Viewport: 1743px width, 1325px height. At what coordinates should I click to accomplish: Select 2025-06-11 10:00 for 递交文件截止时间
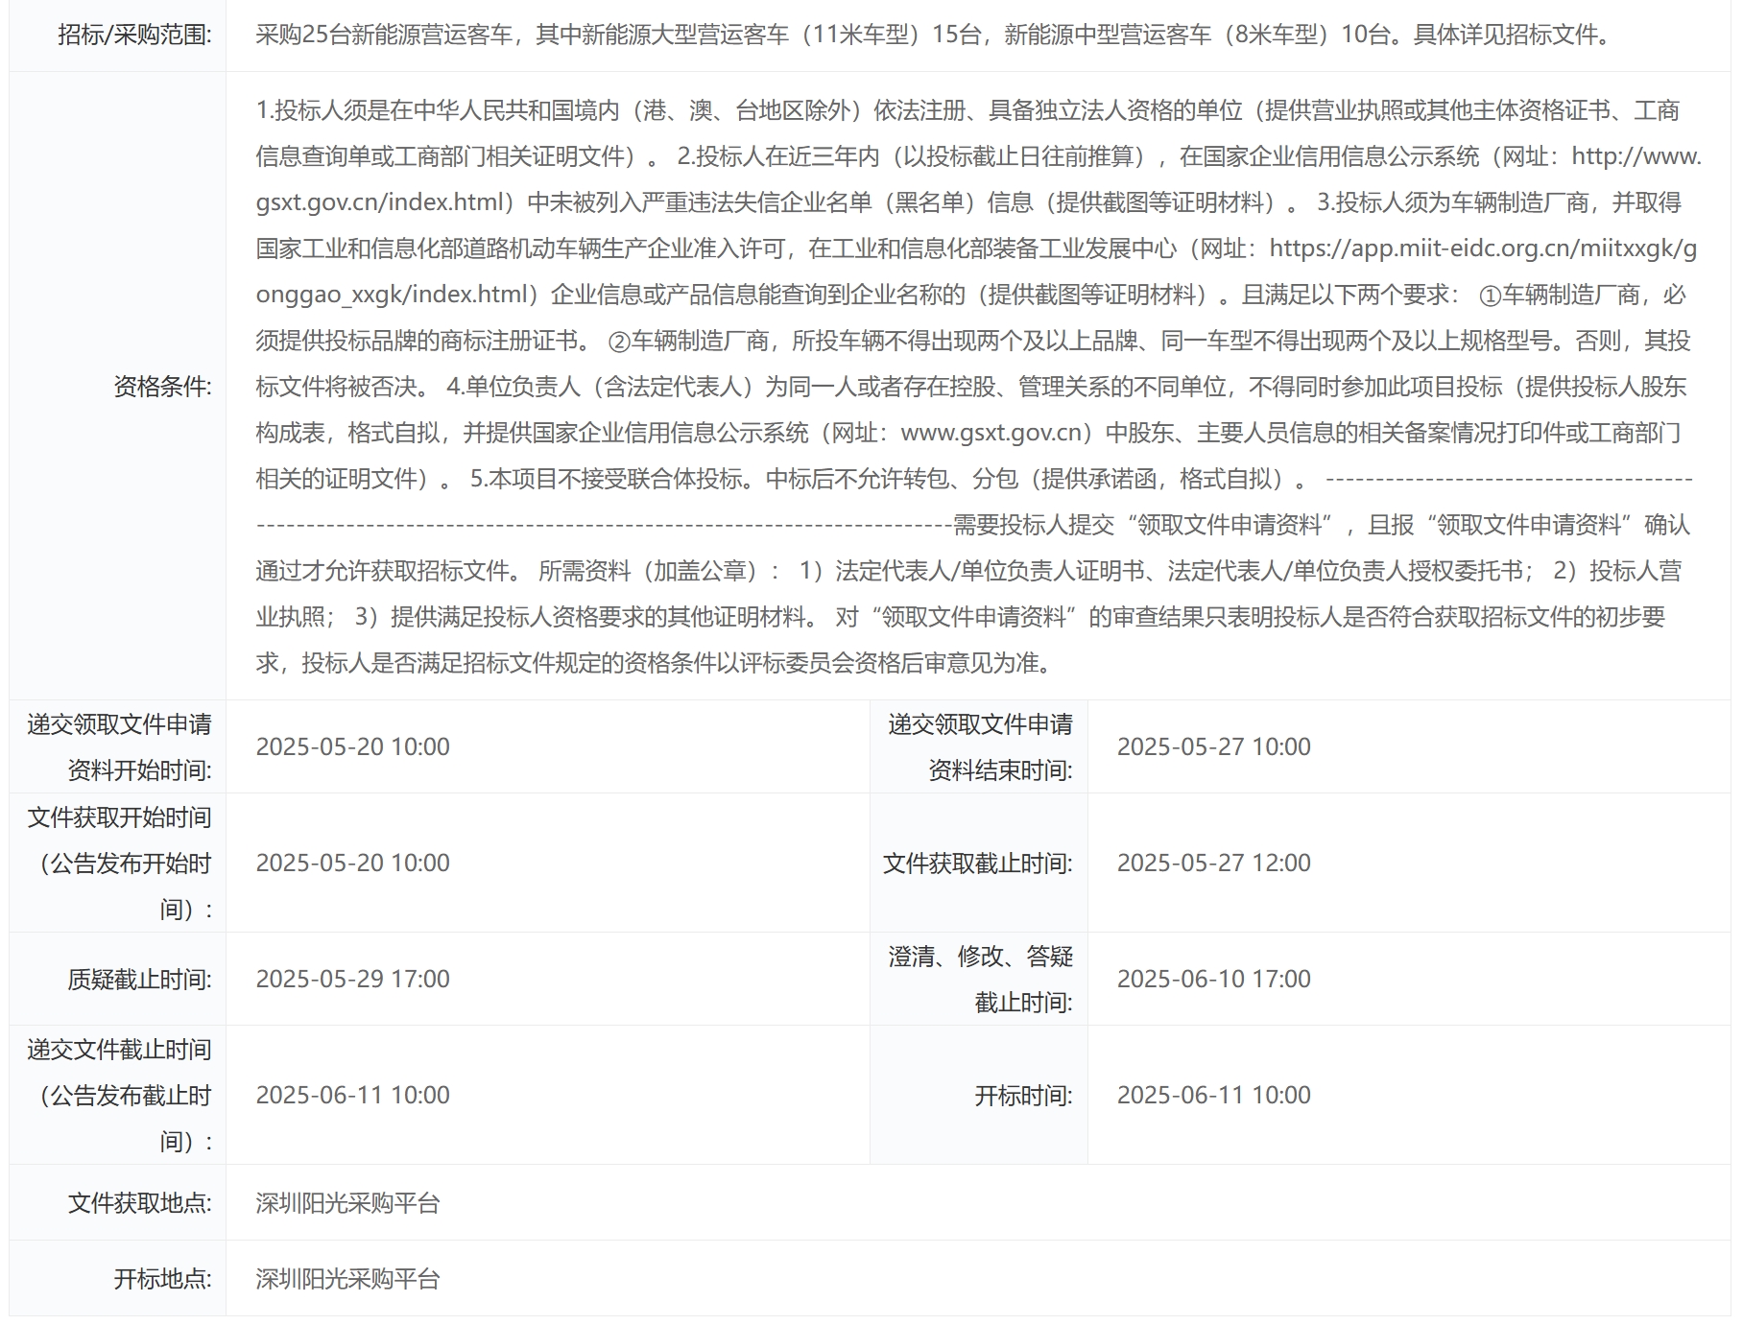click(353, 1096)
